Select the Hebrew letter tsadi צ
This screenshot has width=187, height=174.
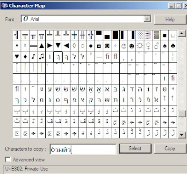(x=83, y=100)
